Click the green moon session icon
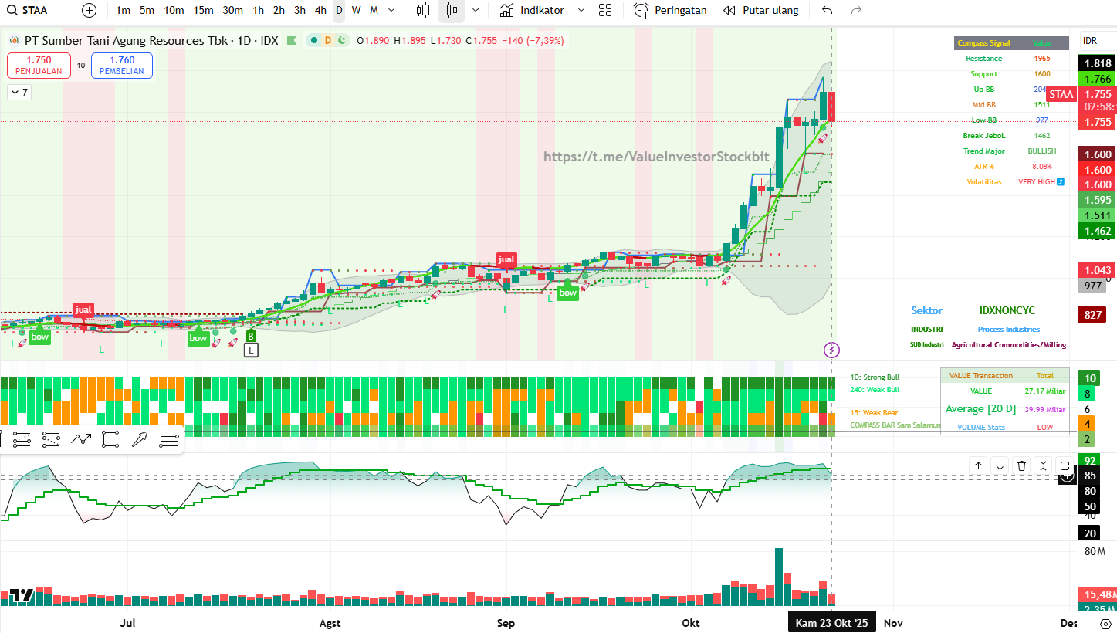The width and height of the screenshot is (1117, 633). (x=340, y=40)
